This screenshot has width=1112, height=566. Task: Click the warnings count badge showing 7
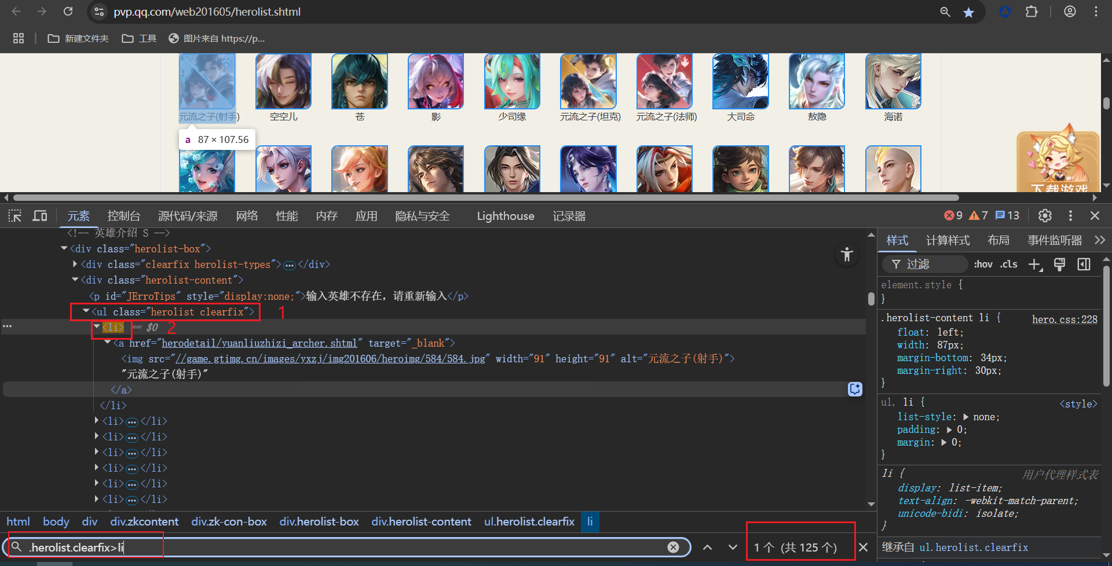[x=978, y=215]
